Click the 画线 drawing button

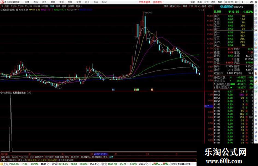coord(185,6)
